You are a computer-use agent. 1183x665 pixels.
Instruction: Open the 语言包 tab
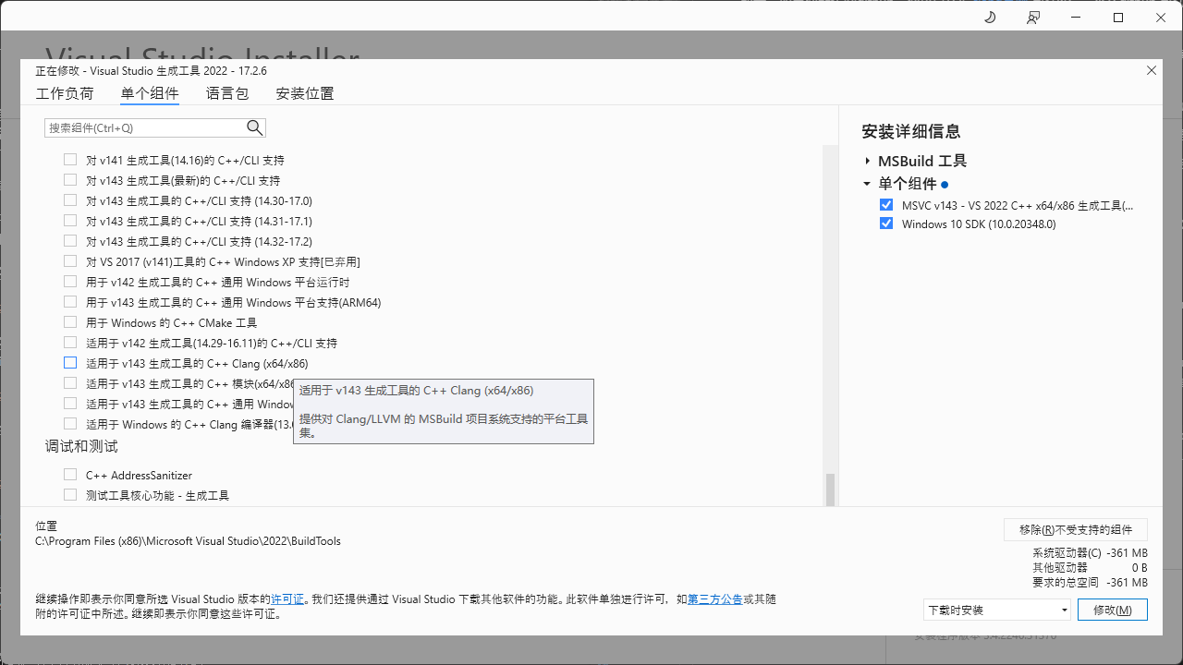tap(227, 93)
